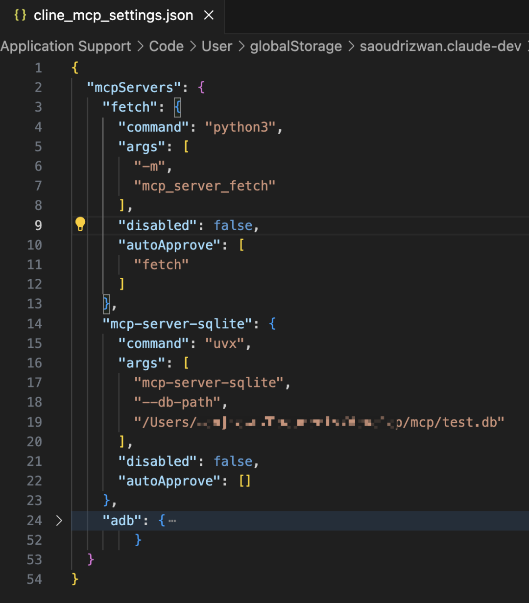Click the highlighted closing brace on line 13
The image size is (529, 603).
click(106, 304)
